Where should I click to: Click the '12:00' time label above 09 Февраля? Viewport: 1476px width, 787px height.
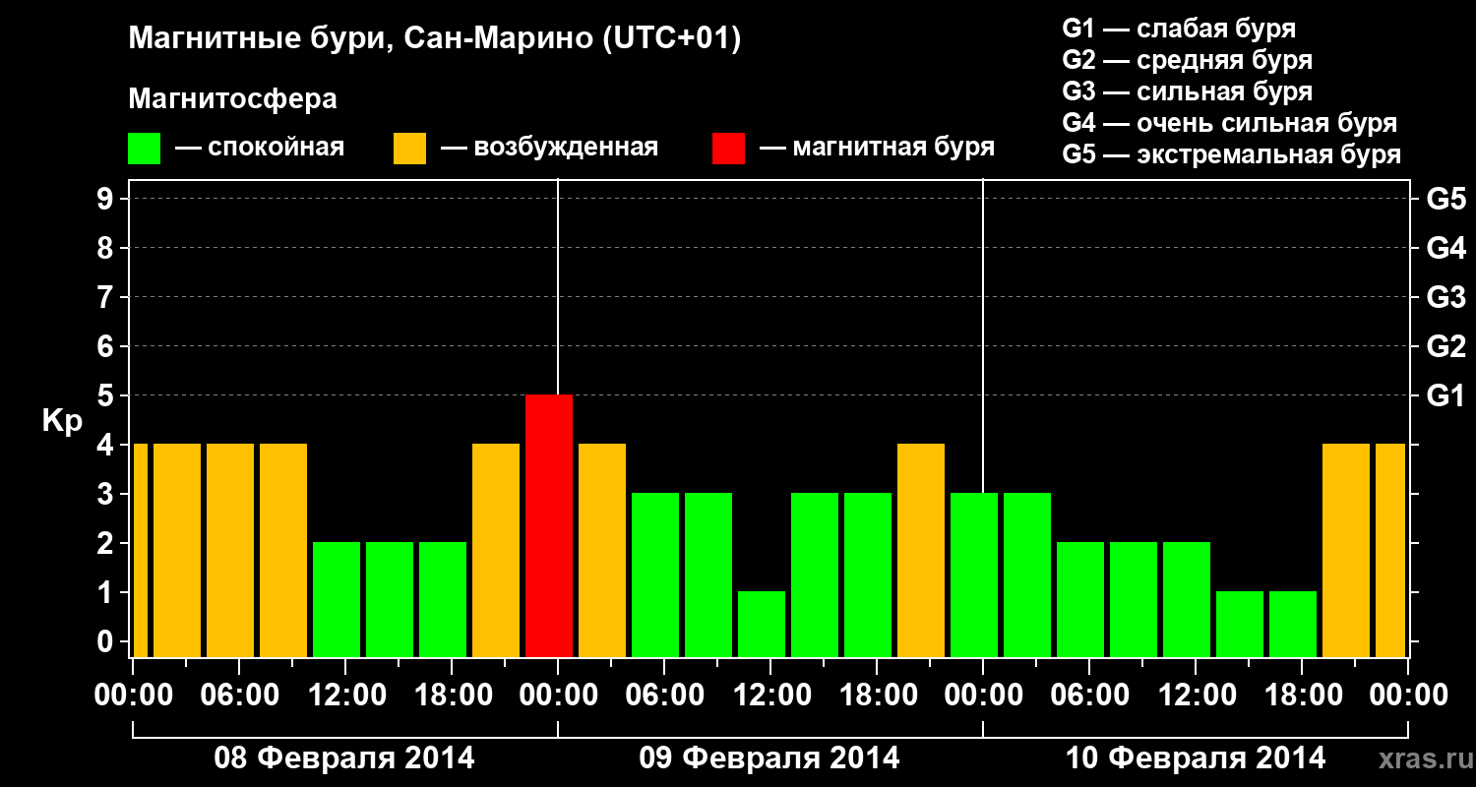pos(770,695)
